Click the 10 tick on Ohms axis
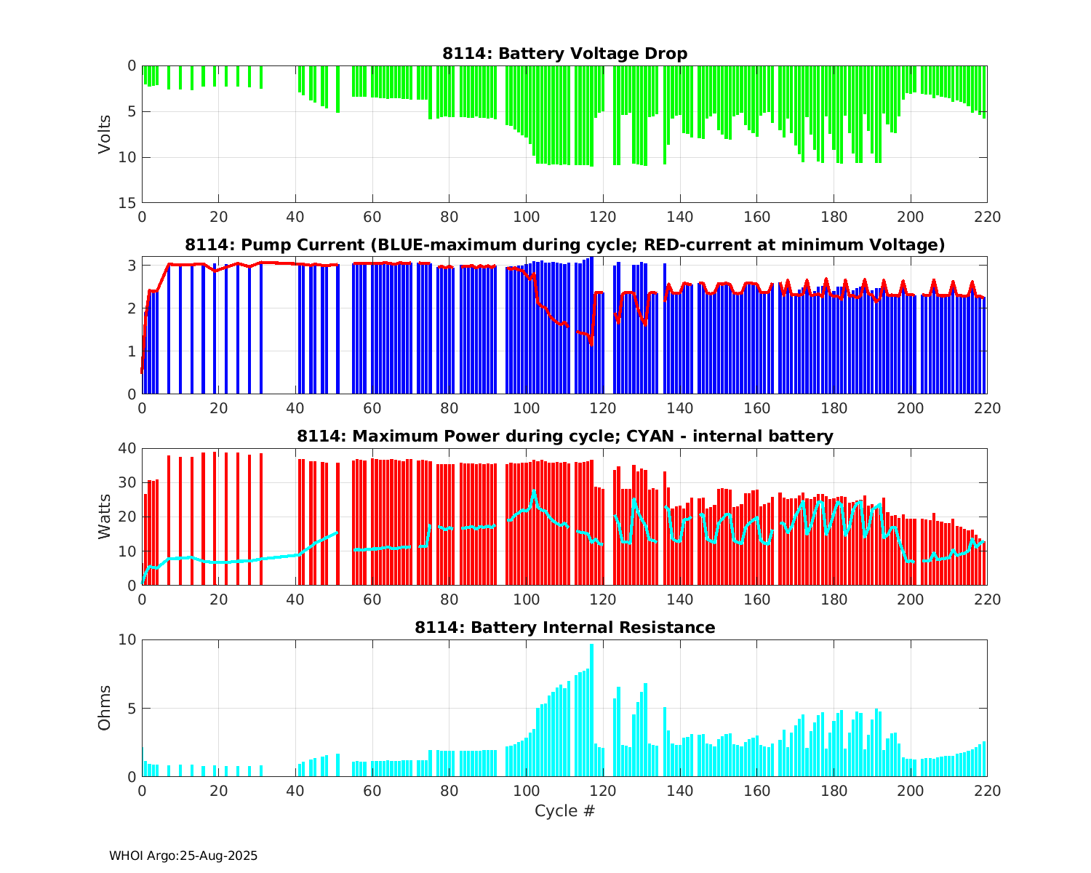The image size is (1091, 873). pyautogui.click(x=128, y=640)
